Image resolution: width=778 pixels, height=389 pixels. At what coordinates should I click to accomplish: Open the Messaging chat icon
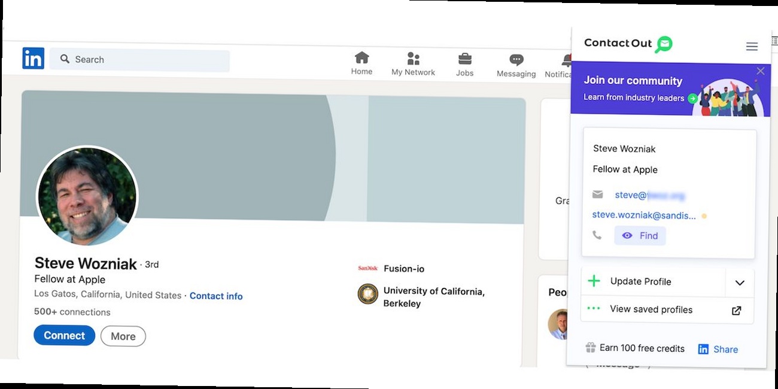pos(516,60)
